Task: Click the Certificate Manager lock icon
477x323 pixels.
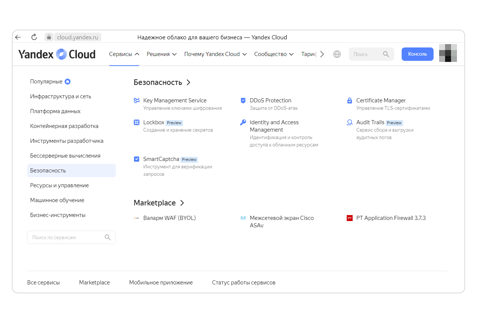Action: click(x=349, y=100)
